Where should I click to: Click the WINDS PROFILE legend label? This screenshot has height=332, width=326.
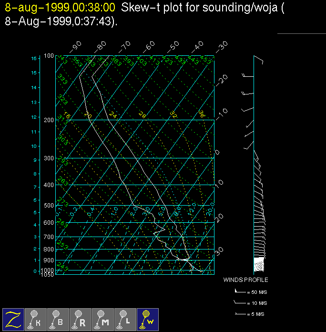click(x=245, y=280)
